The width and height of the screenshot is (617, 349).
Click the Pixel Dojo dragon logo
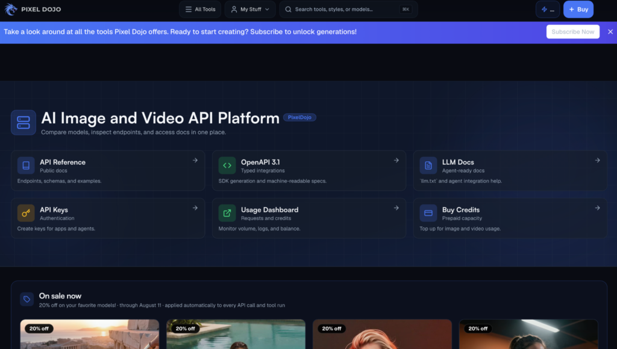11,9
